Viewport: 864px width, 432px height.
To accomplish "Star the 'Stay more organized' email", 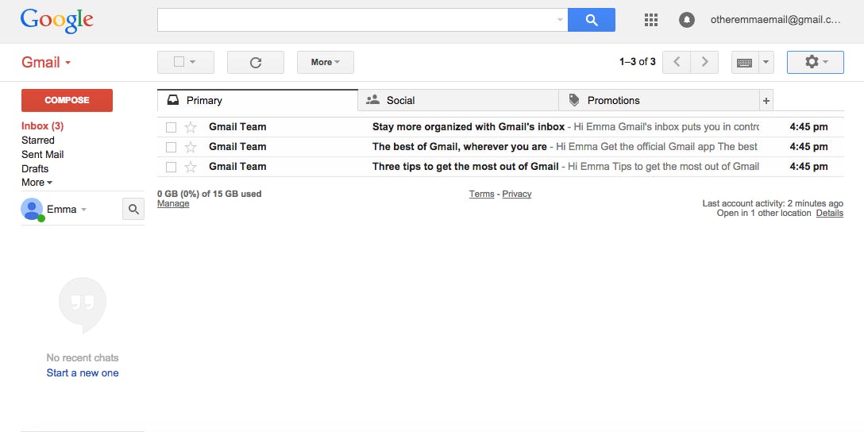I will click(191, 127).
